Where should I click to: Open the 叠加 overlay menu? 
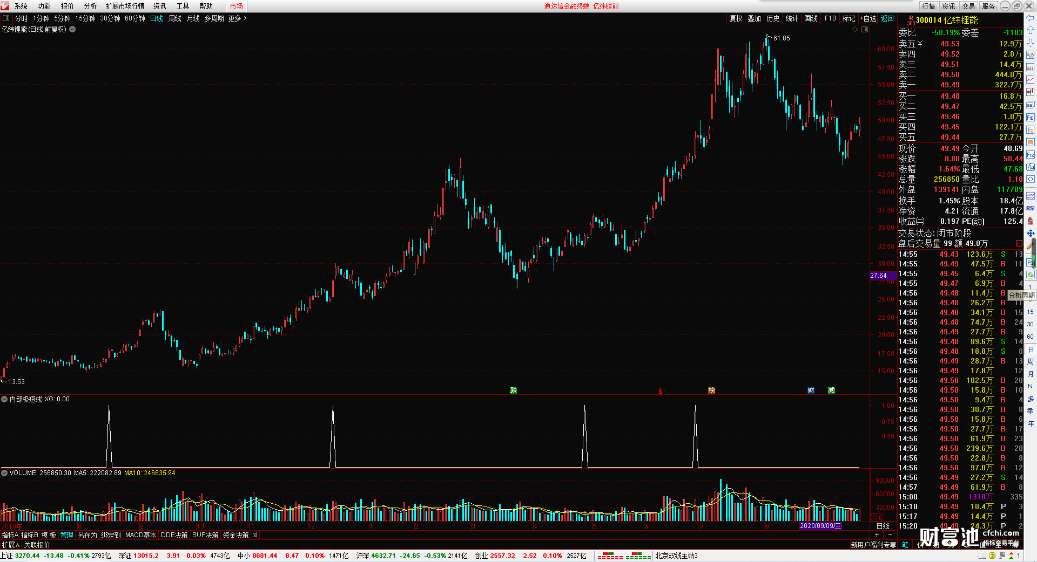(754, 18)
